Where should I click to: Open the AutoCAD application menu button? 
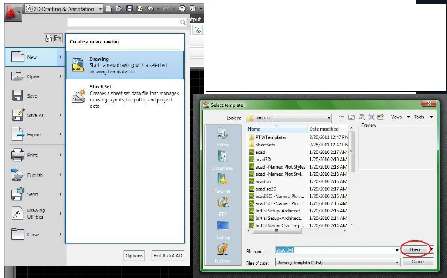(x=12, y=12)
